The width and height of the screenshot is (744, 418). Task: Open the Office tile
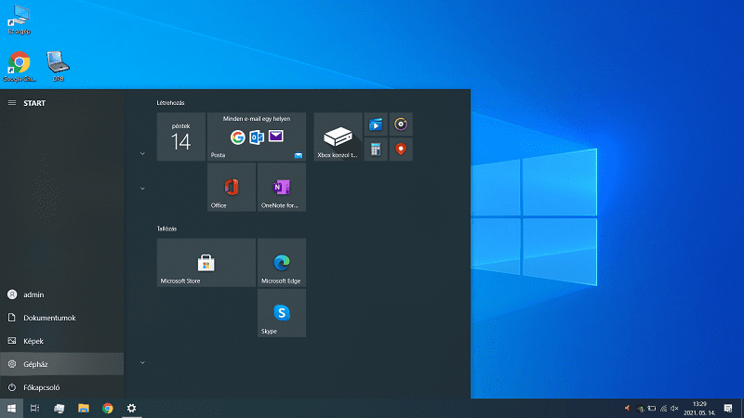click(x=231, y=187)
